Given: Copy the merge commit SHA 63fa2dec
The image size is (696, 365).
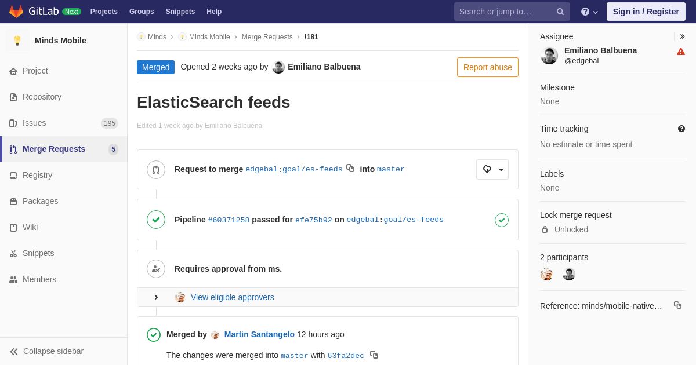Looking at the screenshot, I should [x=374, y=355].
